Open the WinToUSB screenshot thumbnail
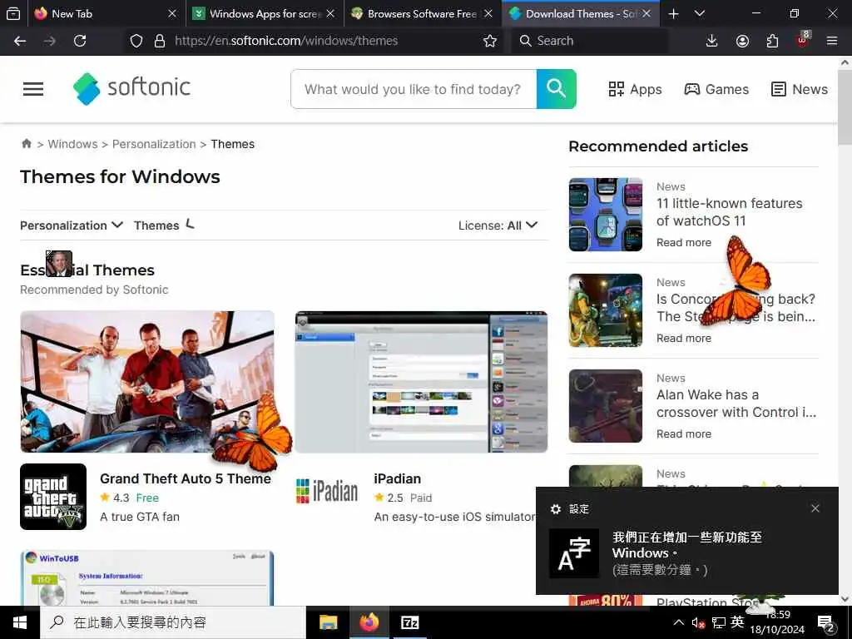 pyautogui.click(x=147, y=578)
